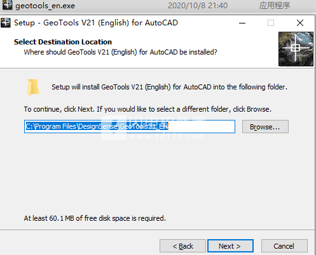
Task: Click the 2020/10/8 21:40 modified date
Action: point(198,6)
